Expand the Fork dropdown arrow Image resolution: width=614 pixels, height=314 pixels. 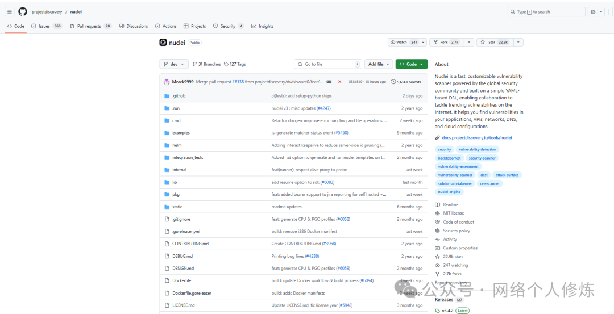point(469,42)
